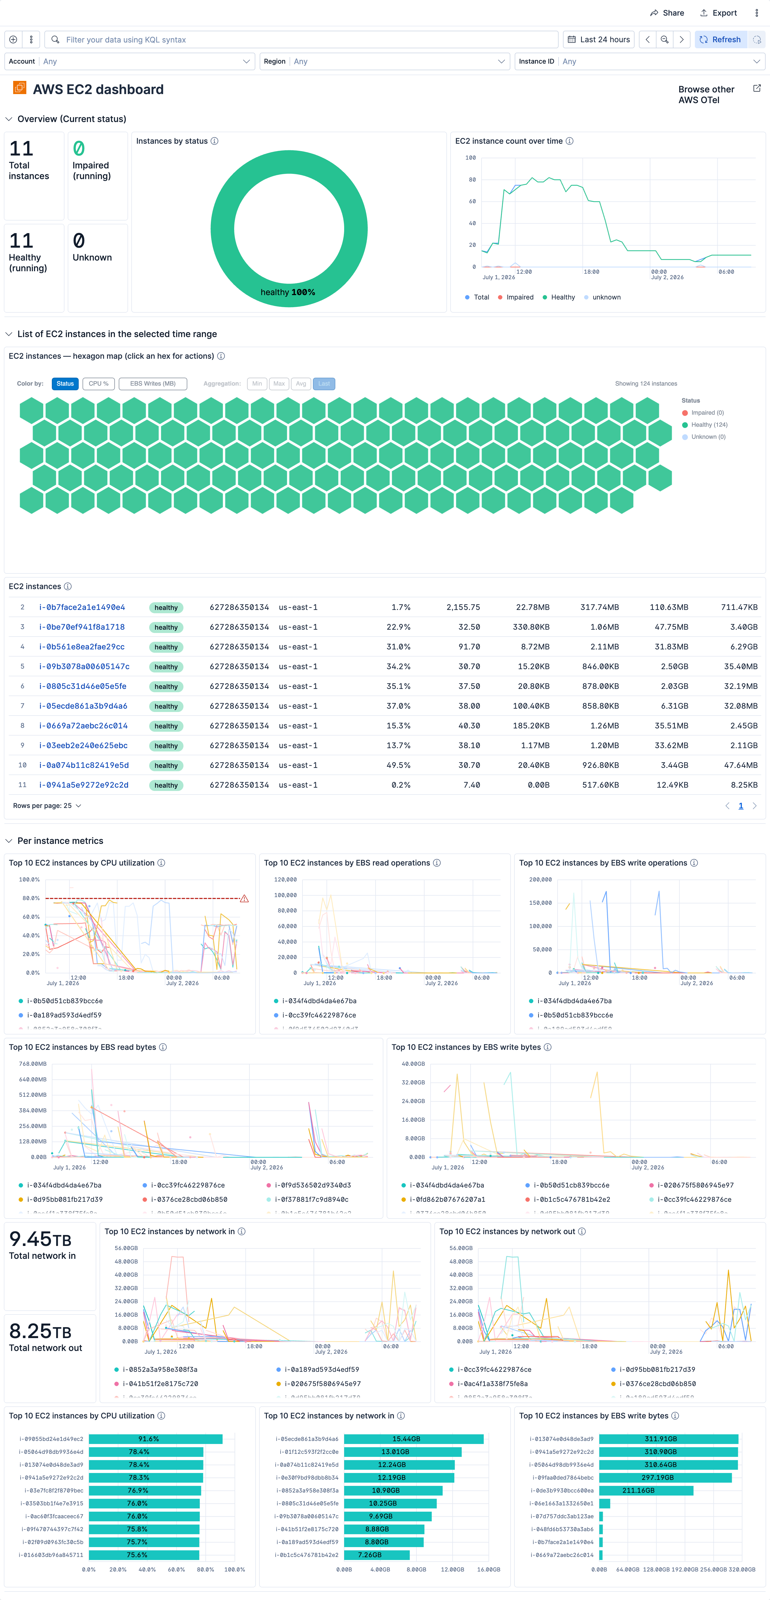The height and width of the screenshot is (1600, 770).
Task: Open the filter options dots menu
Action: click(31, 39)
